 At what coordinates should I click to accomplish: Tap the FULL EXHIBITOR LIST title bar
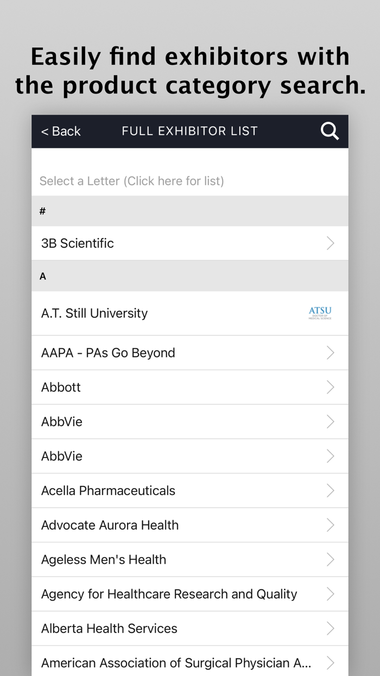[x=189, y=131]
